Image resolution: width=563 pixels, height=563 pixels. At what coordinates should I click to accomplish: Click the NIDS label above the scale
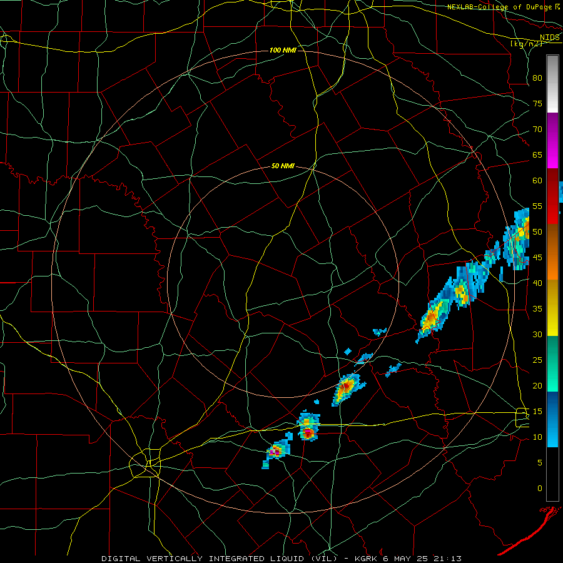coord(550,37)
